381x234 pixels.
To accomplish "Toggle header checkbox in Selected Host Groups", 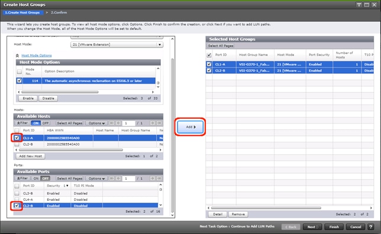I will coord(209,55).
